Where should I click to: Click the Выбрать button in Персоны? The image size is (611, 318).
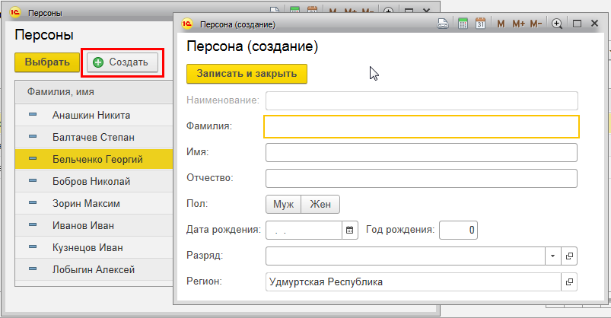point(47,62)
